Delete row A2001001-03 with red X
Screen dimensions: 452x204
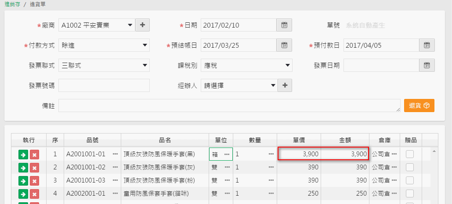pyautogui.click(x=34, y=180)
